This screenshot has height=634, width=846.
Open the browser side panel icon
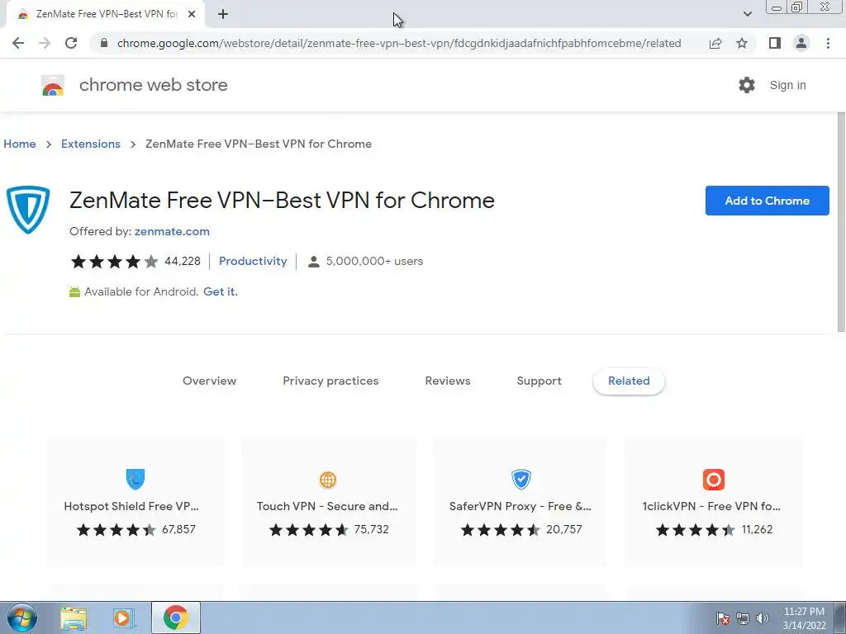click(775, 43)
